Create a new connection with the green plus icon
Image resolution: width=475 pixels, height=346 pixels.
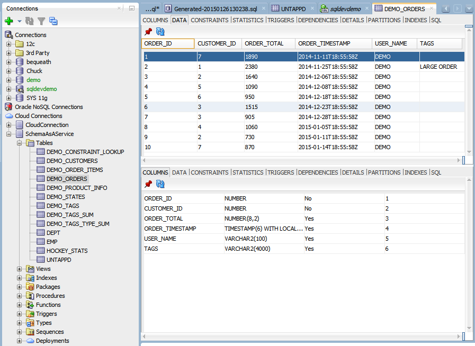click(10, 21)
